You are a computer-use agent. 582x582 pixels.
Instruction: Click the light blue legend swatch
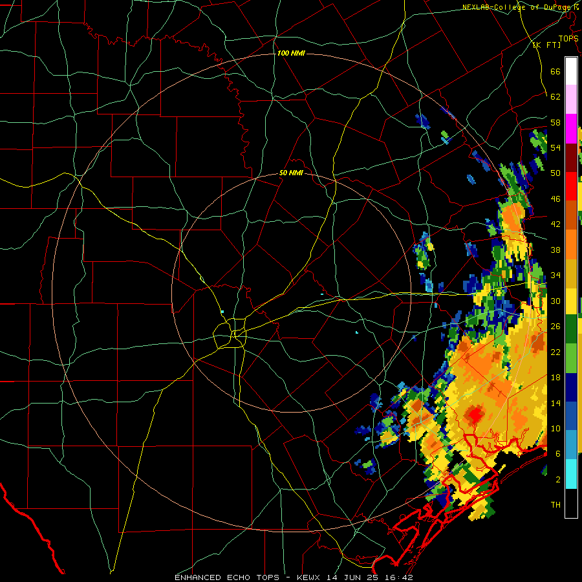pyautogui.click(x=571, y=445)
